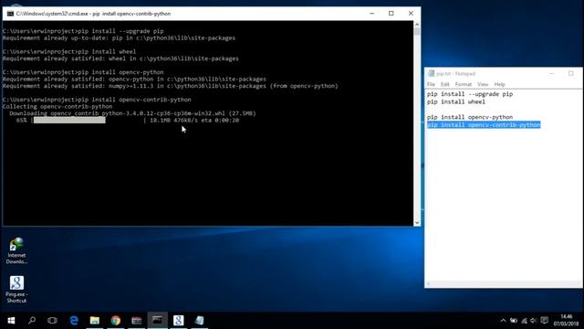Minimize the Notepad window
The height and width of the screenshot is (329, 584).
point(551,73)
